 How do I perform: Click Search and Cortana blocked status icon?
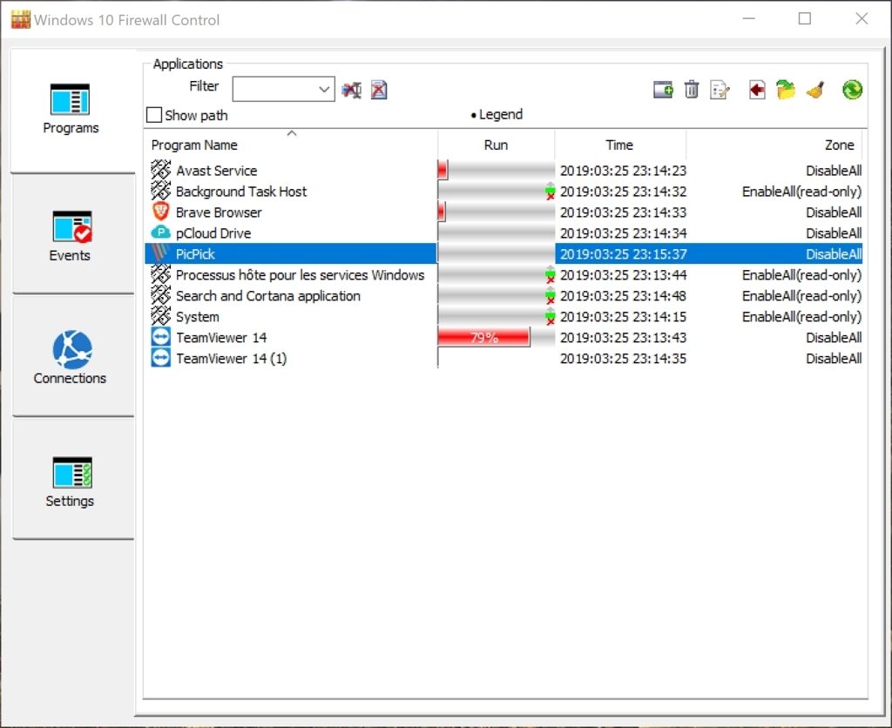click(x=550, y=296)
